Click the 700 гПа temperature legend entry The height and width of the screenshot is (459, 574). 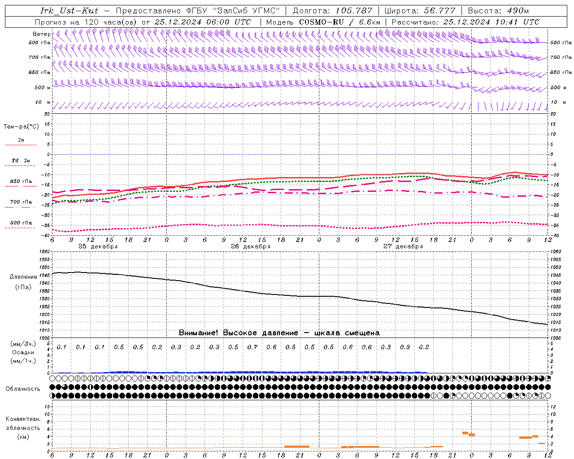pyautogui.click(x=21, y=204)
